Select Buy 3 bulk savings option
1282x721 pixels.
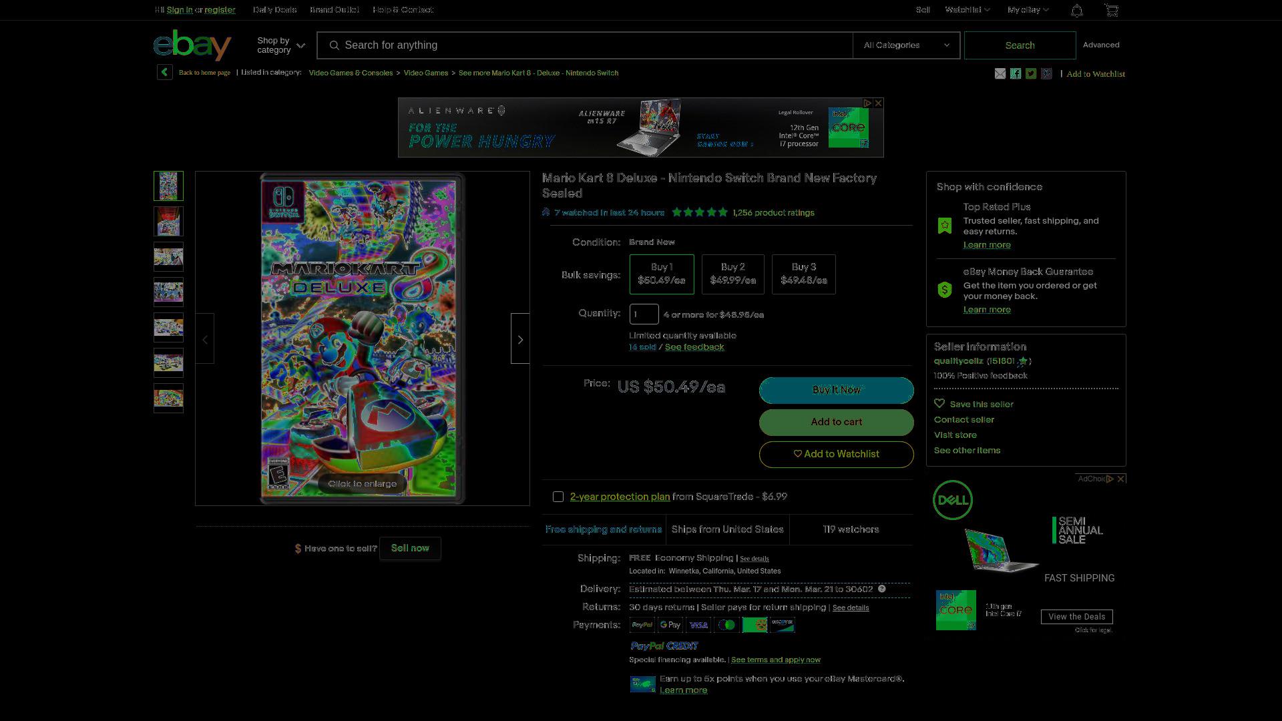tap(804, 274)
